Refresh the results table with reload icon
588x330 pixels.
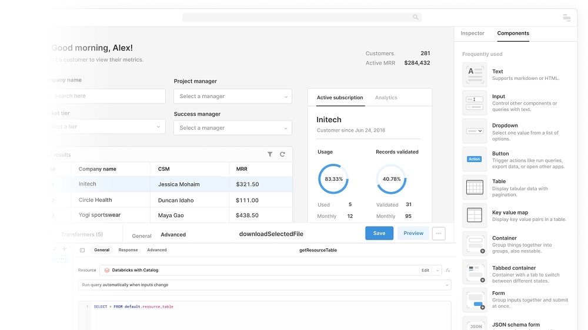[x=282, y=154]
